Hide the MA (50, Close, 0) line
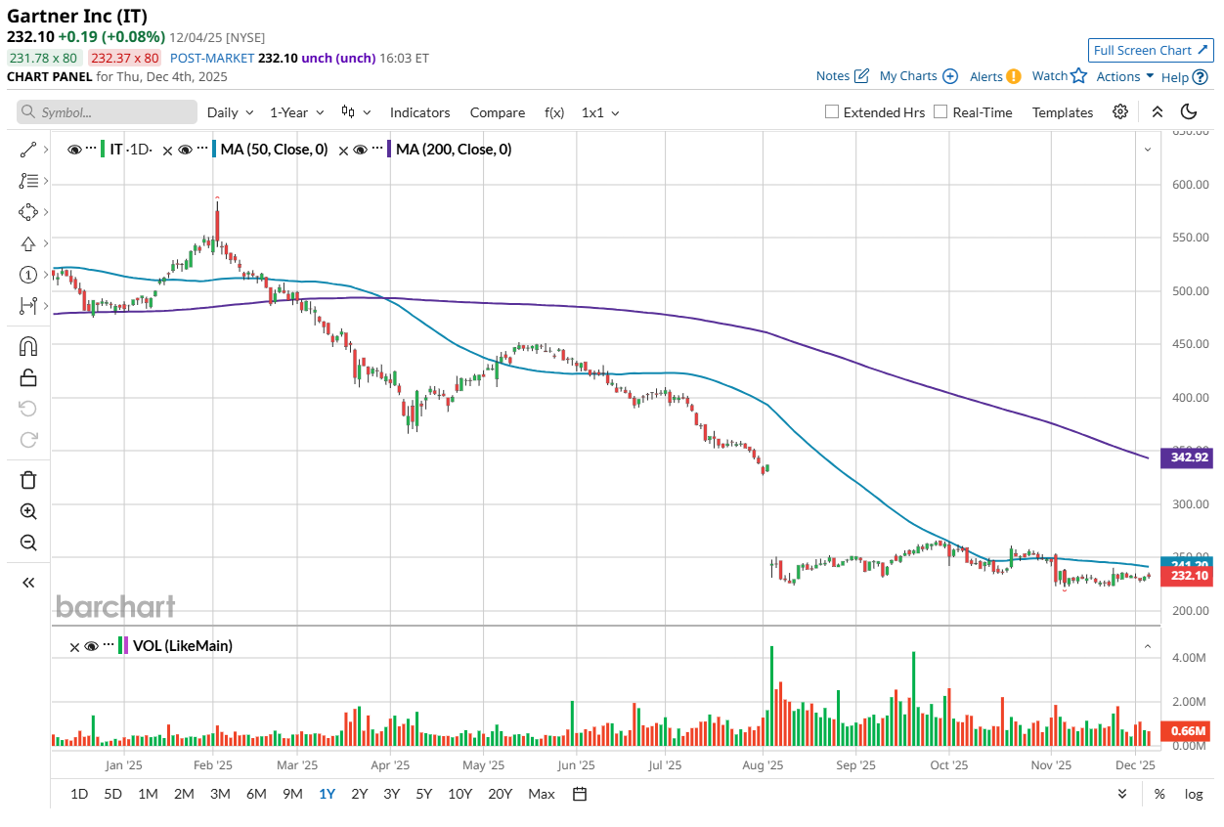 [x=185, y=150]
